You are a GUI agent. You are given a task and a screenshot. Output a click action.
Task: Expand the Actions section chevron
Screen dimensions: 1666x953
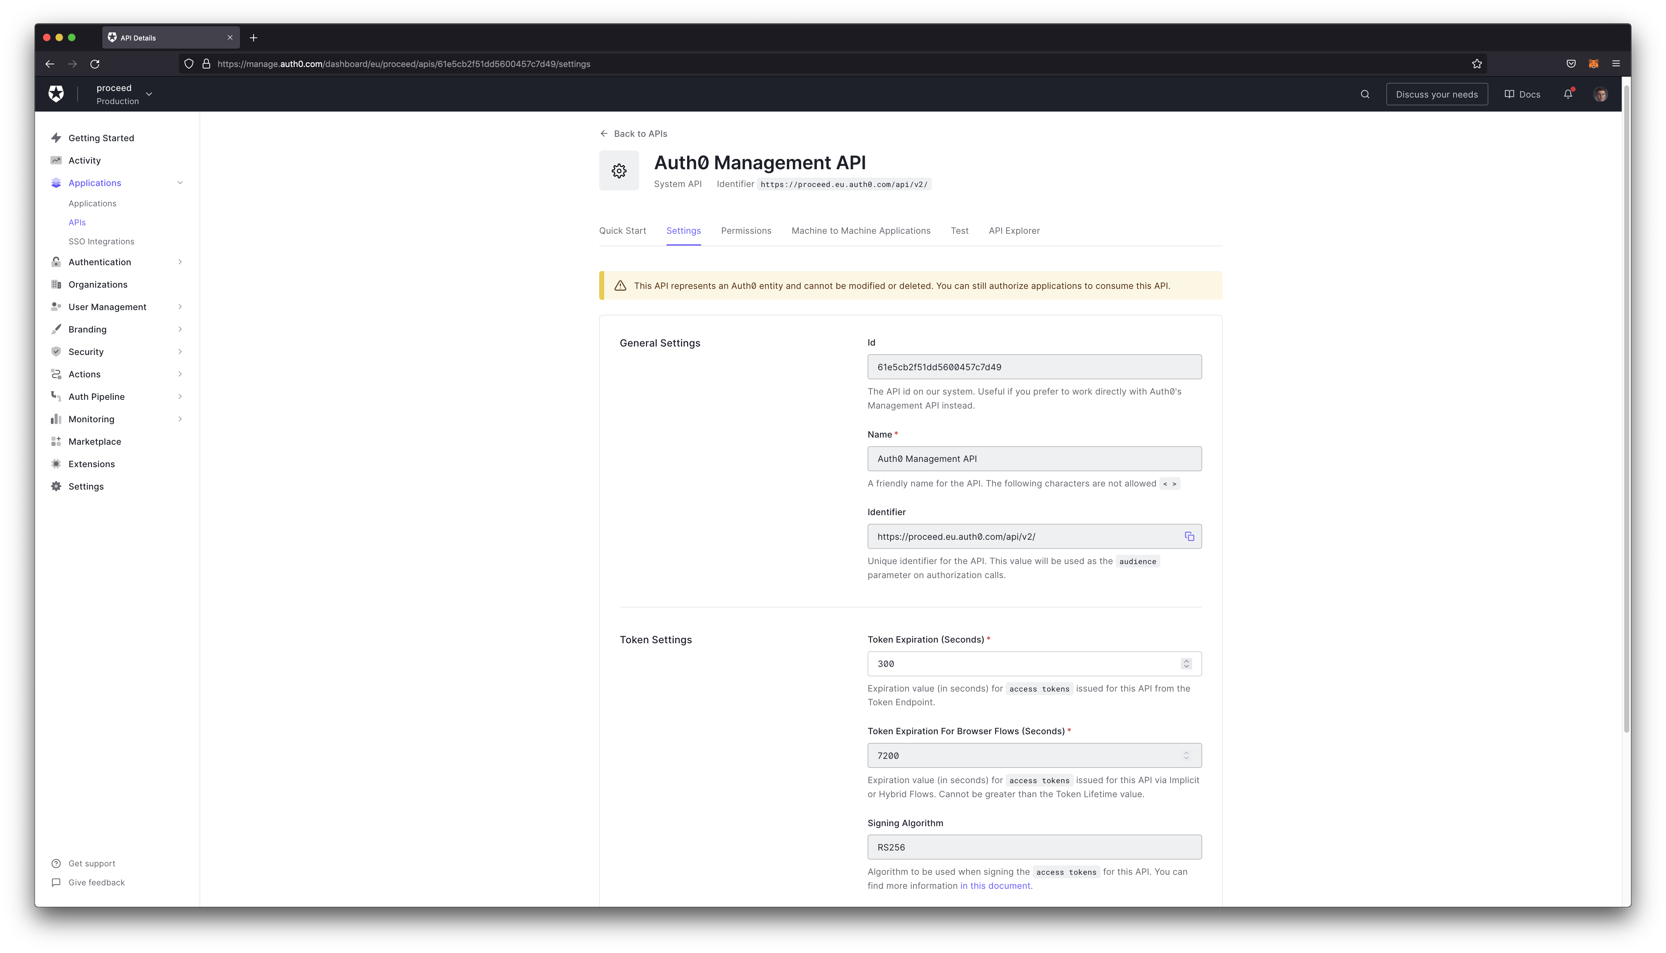(x=180, y=374)
